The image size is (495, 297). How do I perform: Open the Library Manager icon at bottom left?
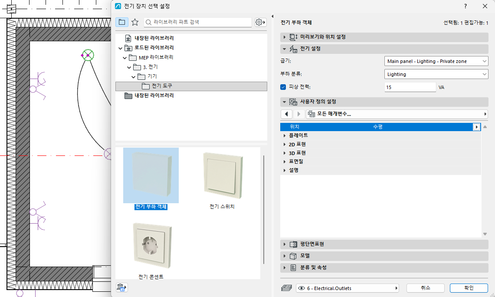pos(122,287)
